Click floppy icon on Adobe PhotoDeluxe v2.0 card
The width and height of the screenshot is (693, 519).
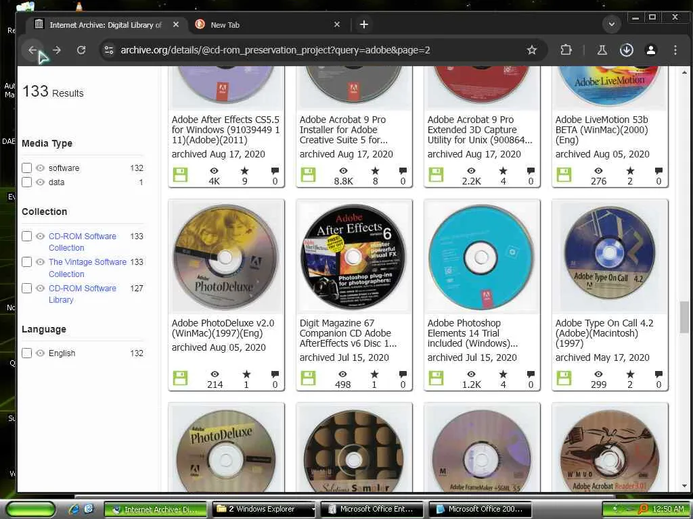[x=180, y=378]
